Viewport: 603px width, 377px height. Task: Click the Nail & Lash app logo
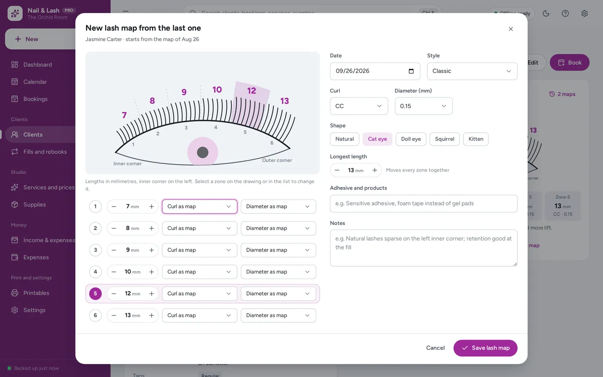coord(15,13)
